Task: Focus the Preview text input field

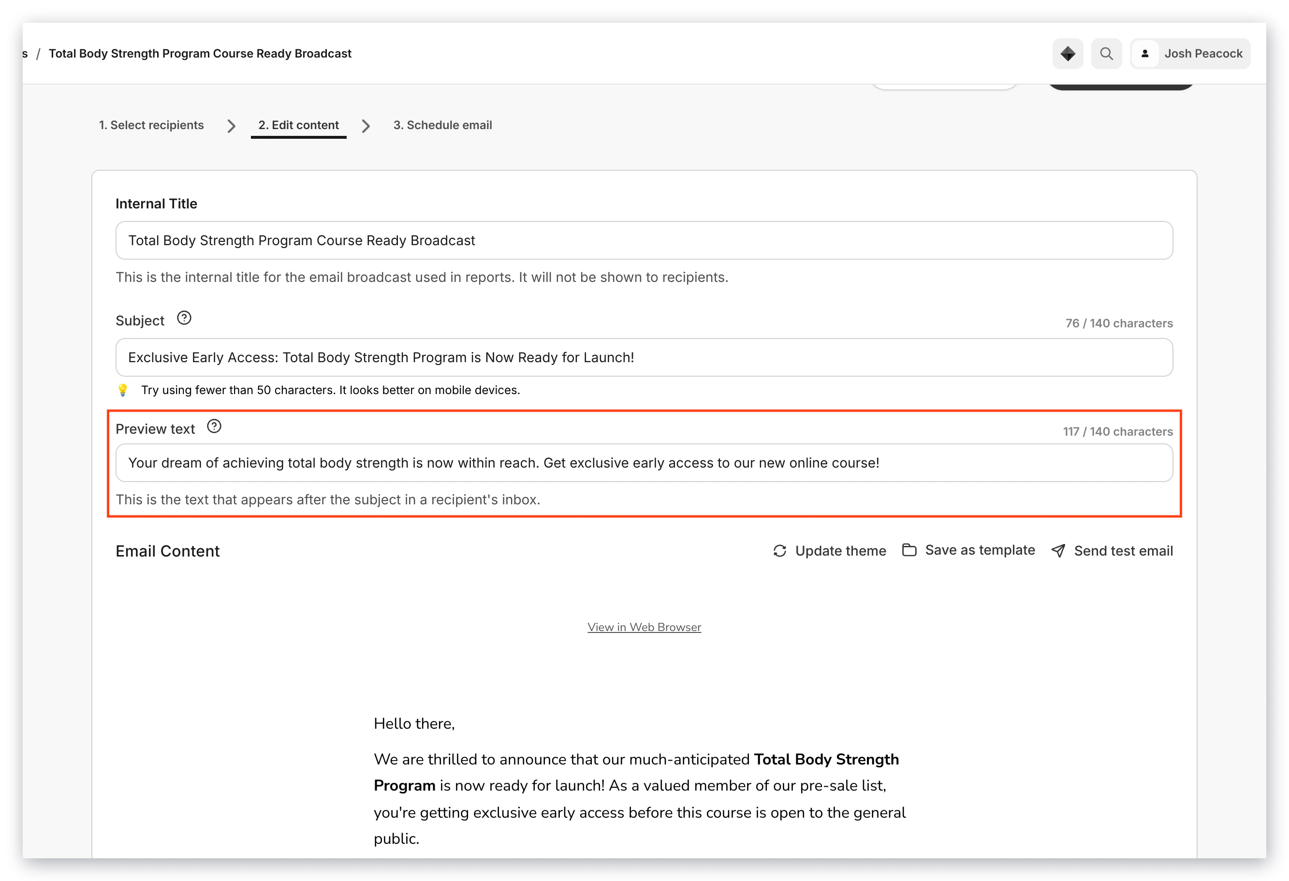Action: 644,463
